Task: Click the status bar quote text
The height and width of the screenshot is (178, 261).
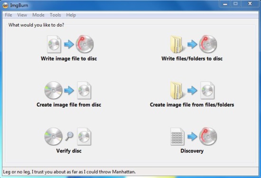Action: point(69,172)
